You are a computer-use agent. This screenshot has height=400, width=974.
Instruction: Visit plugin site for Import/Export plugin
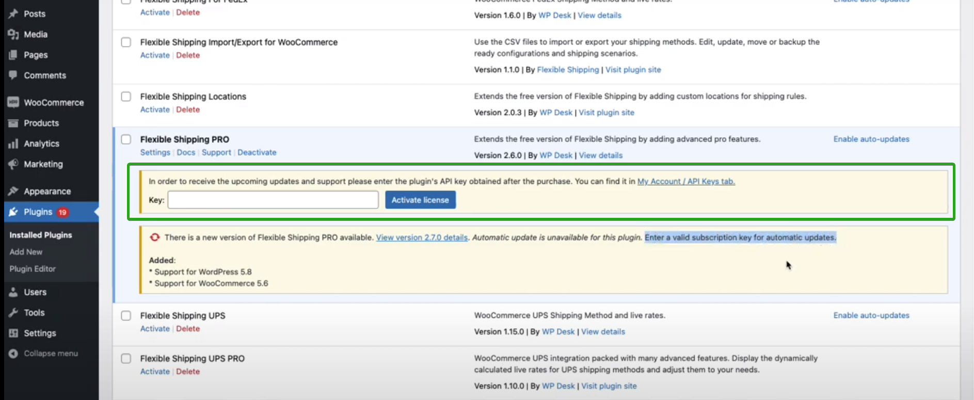tap(633, 70)
